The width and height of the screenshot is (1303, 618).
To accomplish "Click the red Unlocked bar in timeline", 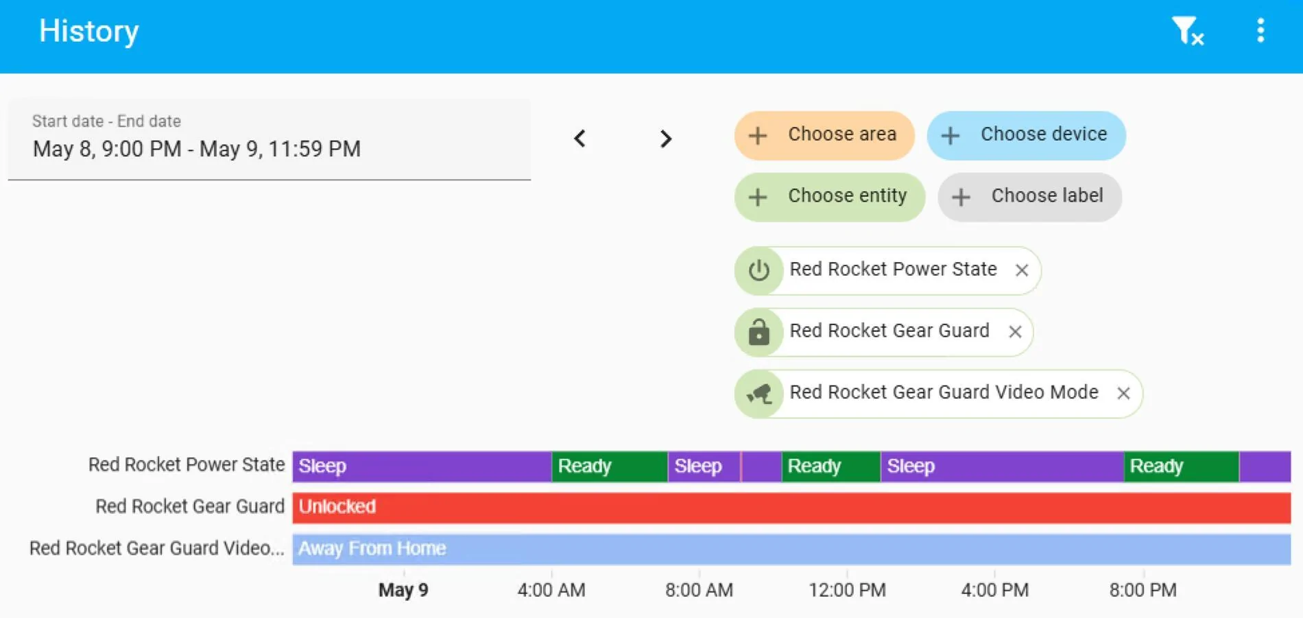I will coord(791,508).
